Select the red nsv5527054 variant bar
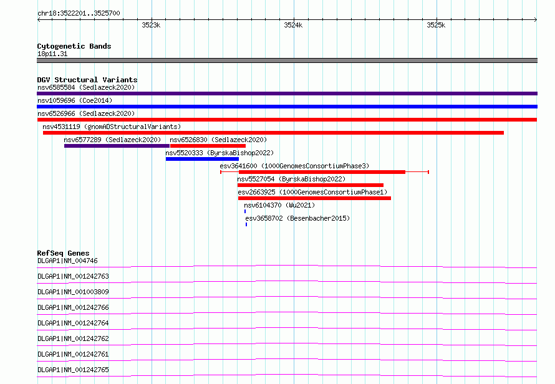555x384 pixels. 311,185
